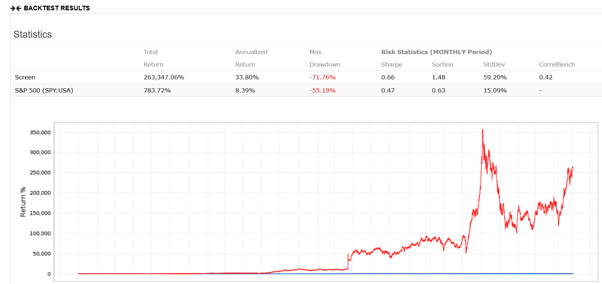The height and width of the screenshot is (284, 602).
Task: Click the Total Return column header
Action: pyautogui.click(x=153, y=58)
